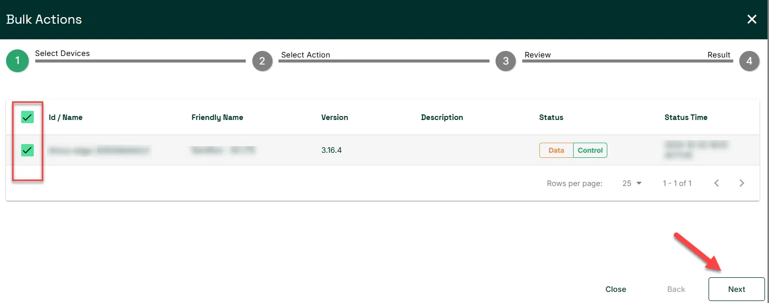
Task: Click step 1 Select Devices circle
Action: (x=18, y=61)
